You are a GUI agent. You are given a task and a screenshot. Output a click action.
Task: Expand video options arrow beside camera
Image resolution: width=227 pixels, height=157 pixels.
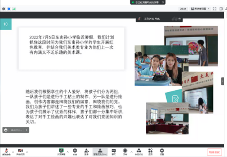pos(27,152)
